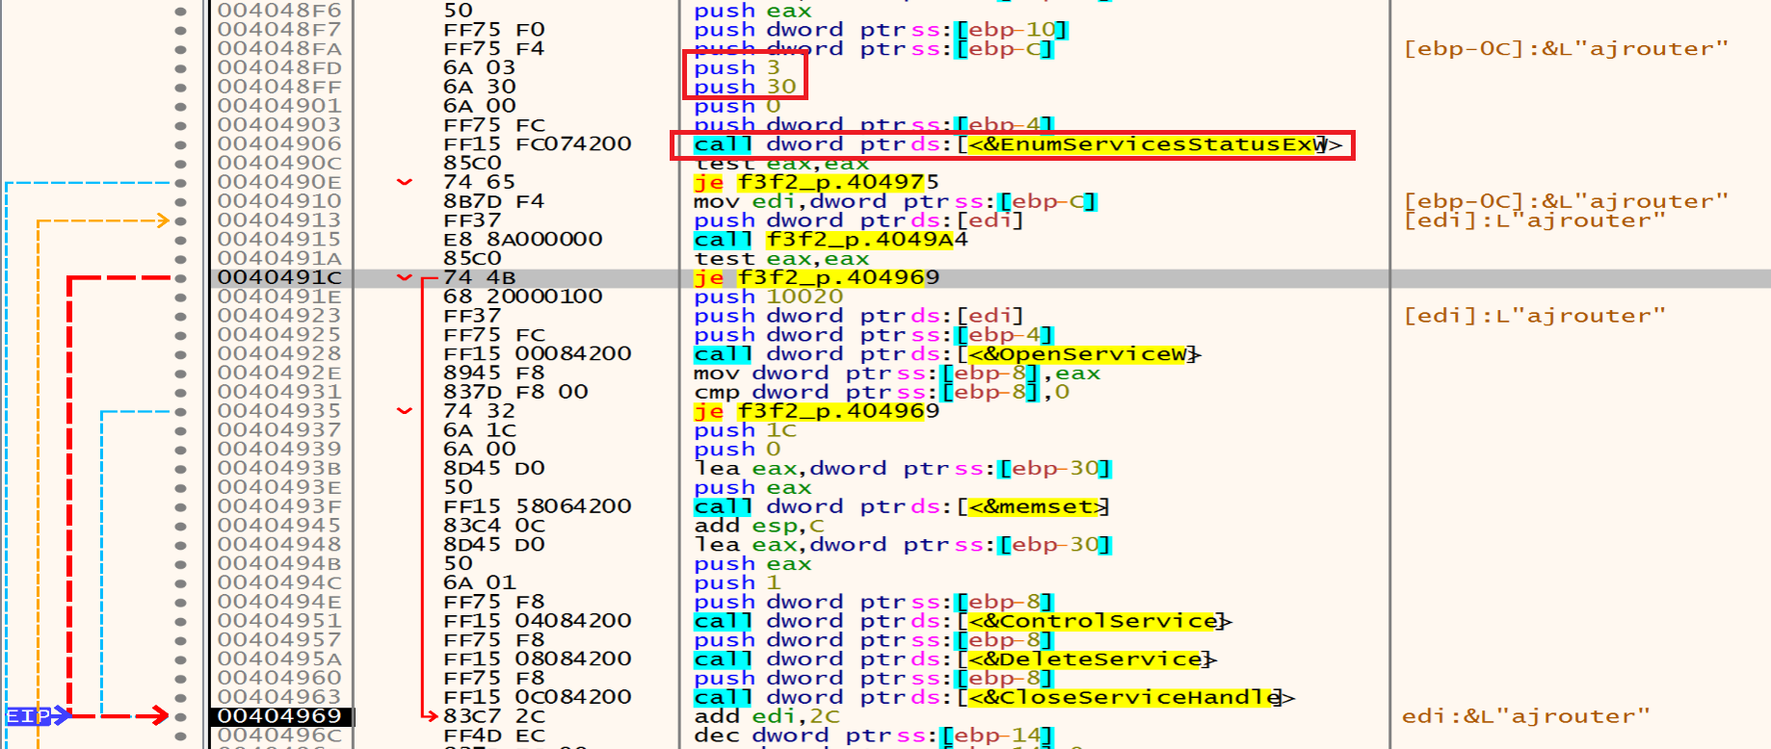
Task: Click the edi:&L"ajrouter" comment
Action: (x=1525, y=716)
